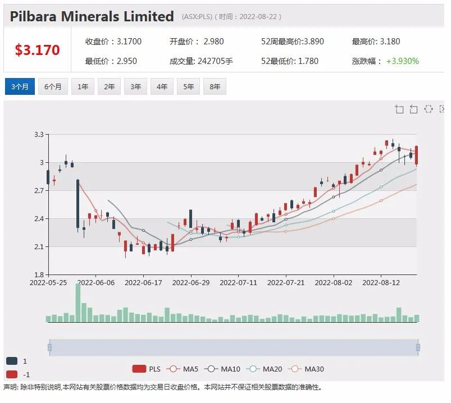The width and height of the screenshot is (451, 403).
Task: Activate the area zoom tool icon
Action: (399, 109)
